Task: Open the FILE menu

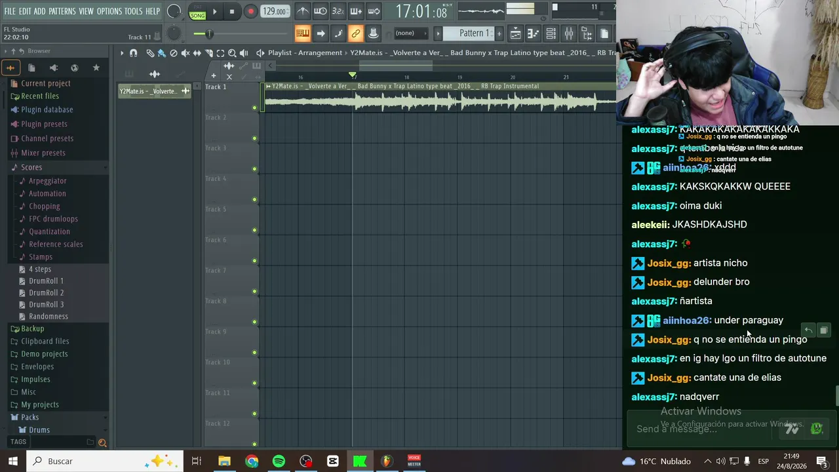Action: (x=10, y=11)
